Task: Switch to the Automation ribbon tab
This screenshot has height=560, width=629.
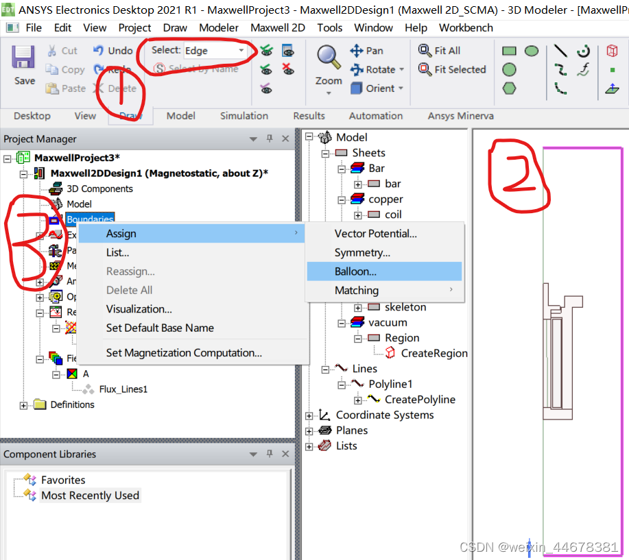Action: [375, 116]
